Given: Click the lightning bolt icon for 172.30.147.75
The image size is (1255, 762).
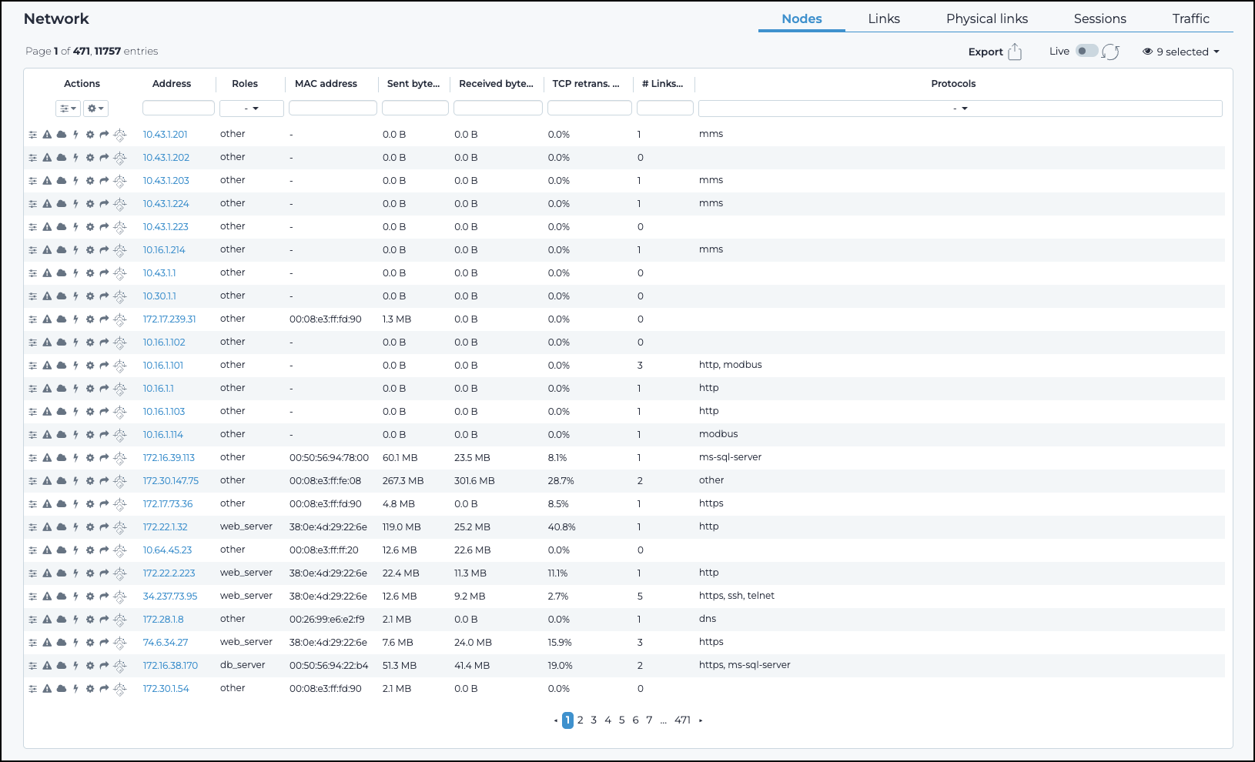Looking at the screenshot, I should click(x=75, y=481).
